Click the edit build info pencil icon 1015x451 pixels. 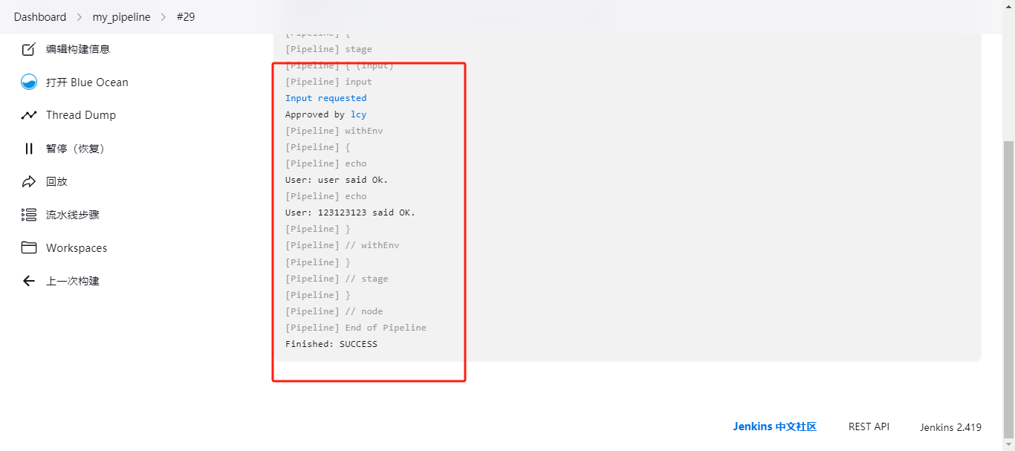29,49
